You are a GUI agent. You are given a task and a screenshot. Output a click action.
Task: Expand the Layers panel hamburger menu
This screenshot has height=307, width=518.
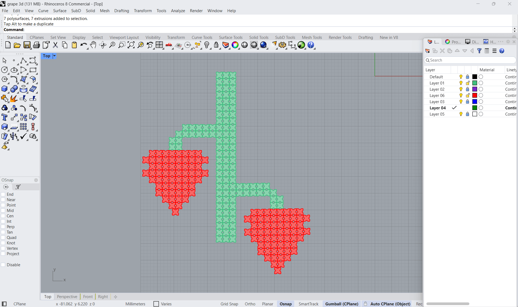click(x=494, y=51)
